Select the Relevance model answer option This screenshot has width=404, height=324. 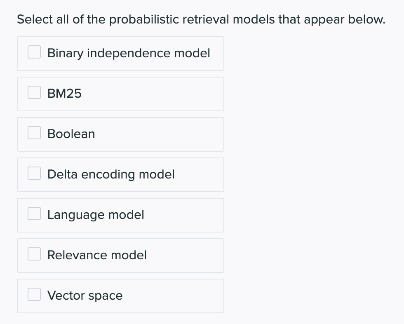[120, 255]
